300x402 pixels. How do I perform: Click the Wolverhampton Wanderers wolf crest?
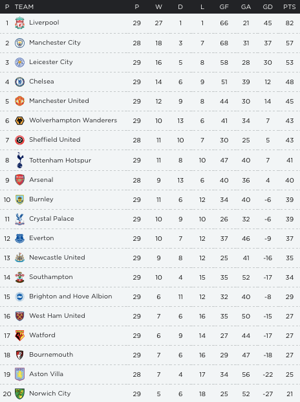[19, 120]
